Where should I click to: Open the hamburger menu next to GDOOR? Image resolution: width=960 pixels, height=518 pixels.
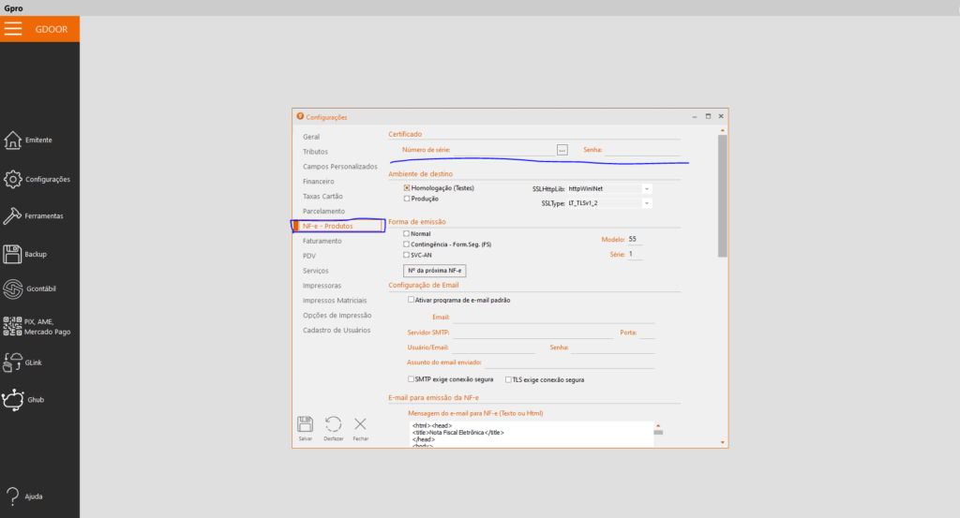(x=13, y=28)
